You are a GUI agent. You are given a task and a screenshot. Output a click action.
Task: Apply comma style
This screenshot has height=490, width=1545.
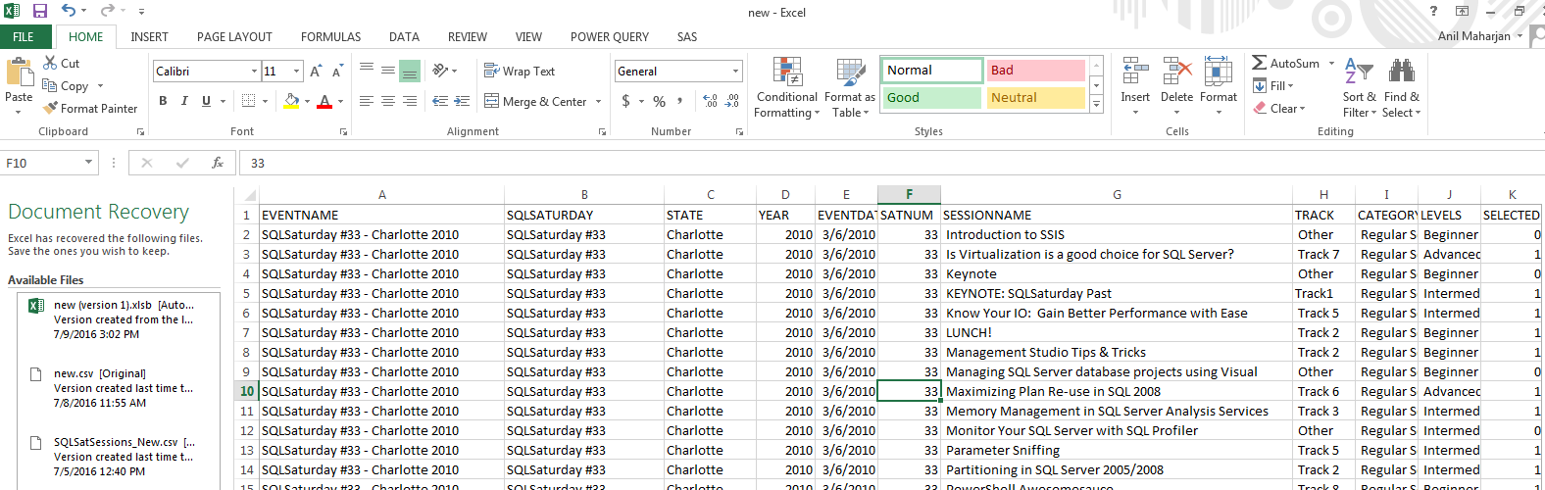pos(680,101)
